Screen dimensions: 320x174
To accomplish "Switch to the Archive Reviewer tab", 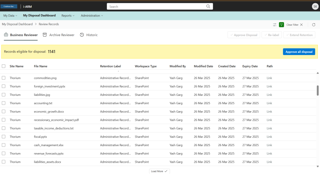I will point(58,35).
